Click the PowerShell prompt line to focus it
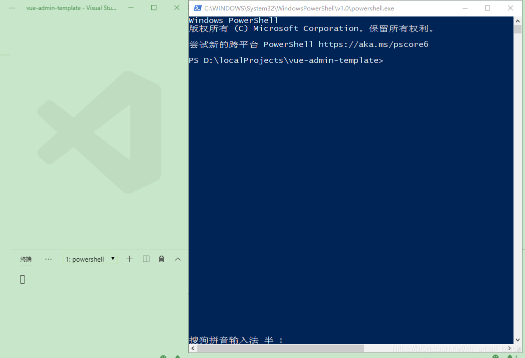Viewport: 525px width, 358px height. coord(286,60)
